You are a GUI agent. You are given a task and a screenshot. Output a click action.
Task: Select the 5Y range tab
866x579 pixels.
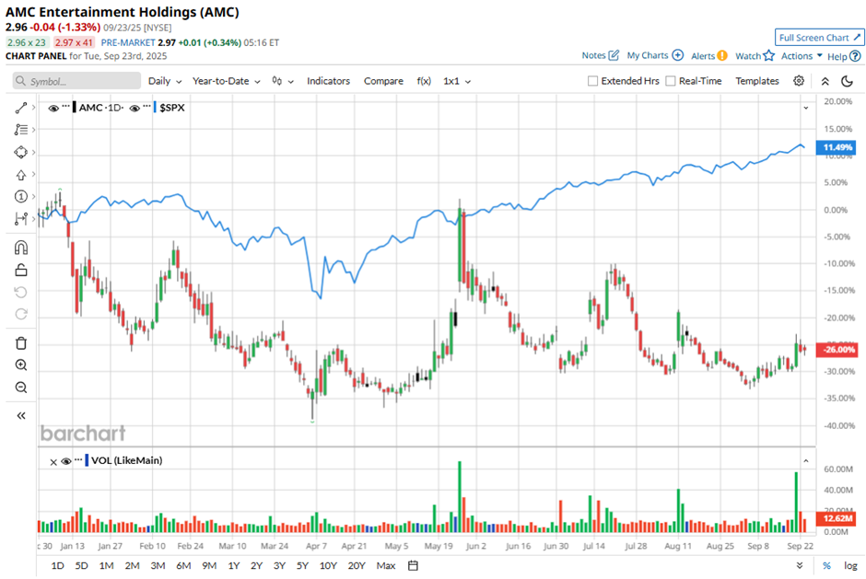click(302, 566)
